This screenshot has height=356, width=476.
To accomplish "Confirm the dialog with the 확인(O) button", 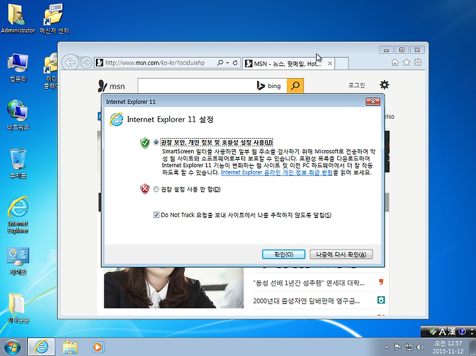I will click(284, 254).
